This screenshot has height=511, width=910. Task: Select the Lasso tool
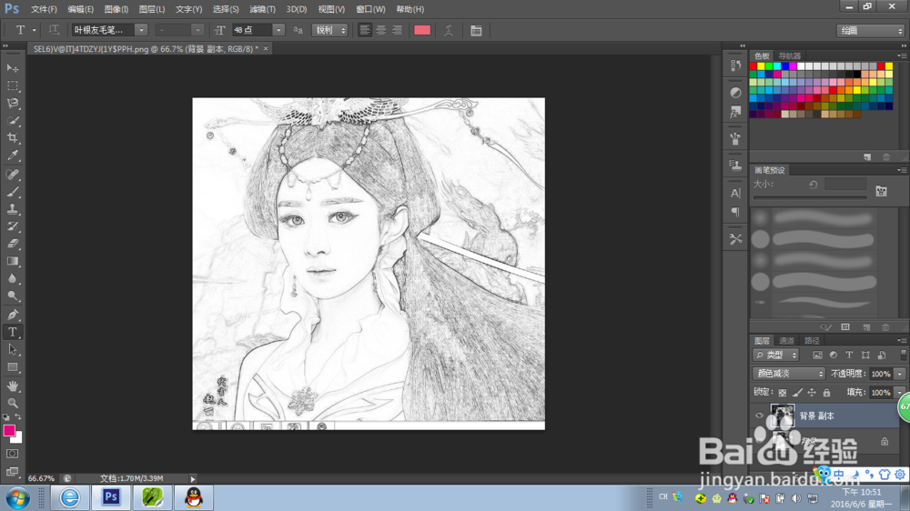click(12, 104)
